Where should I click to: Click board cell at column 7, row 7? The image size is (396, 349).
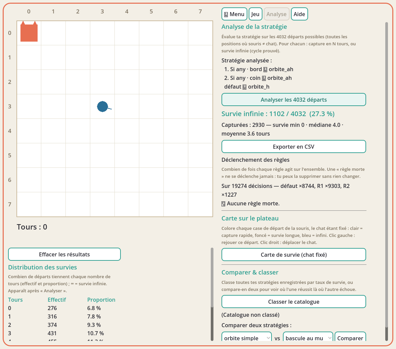pyautogui.click(x=200, y=204)
